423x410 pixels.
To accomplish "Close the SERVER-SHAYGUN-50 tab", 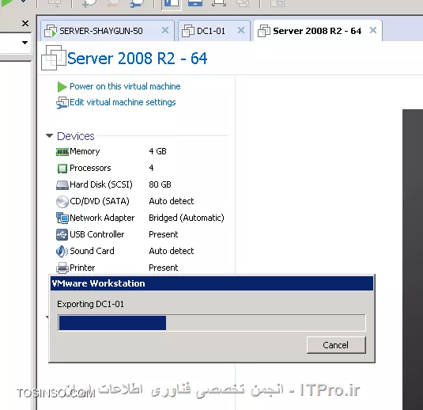I will 165,30.
